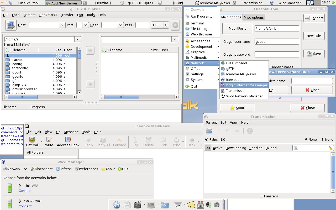
Task: Expand the remote path dropdown in gFTP
Action: pos(175,39)
